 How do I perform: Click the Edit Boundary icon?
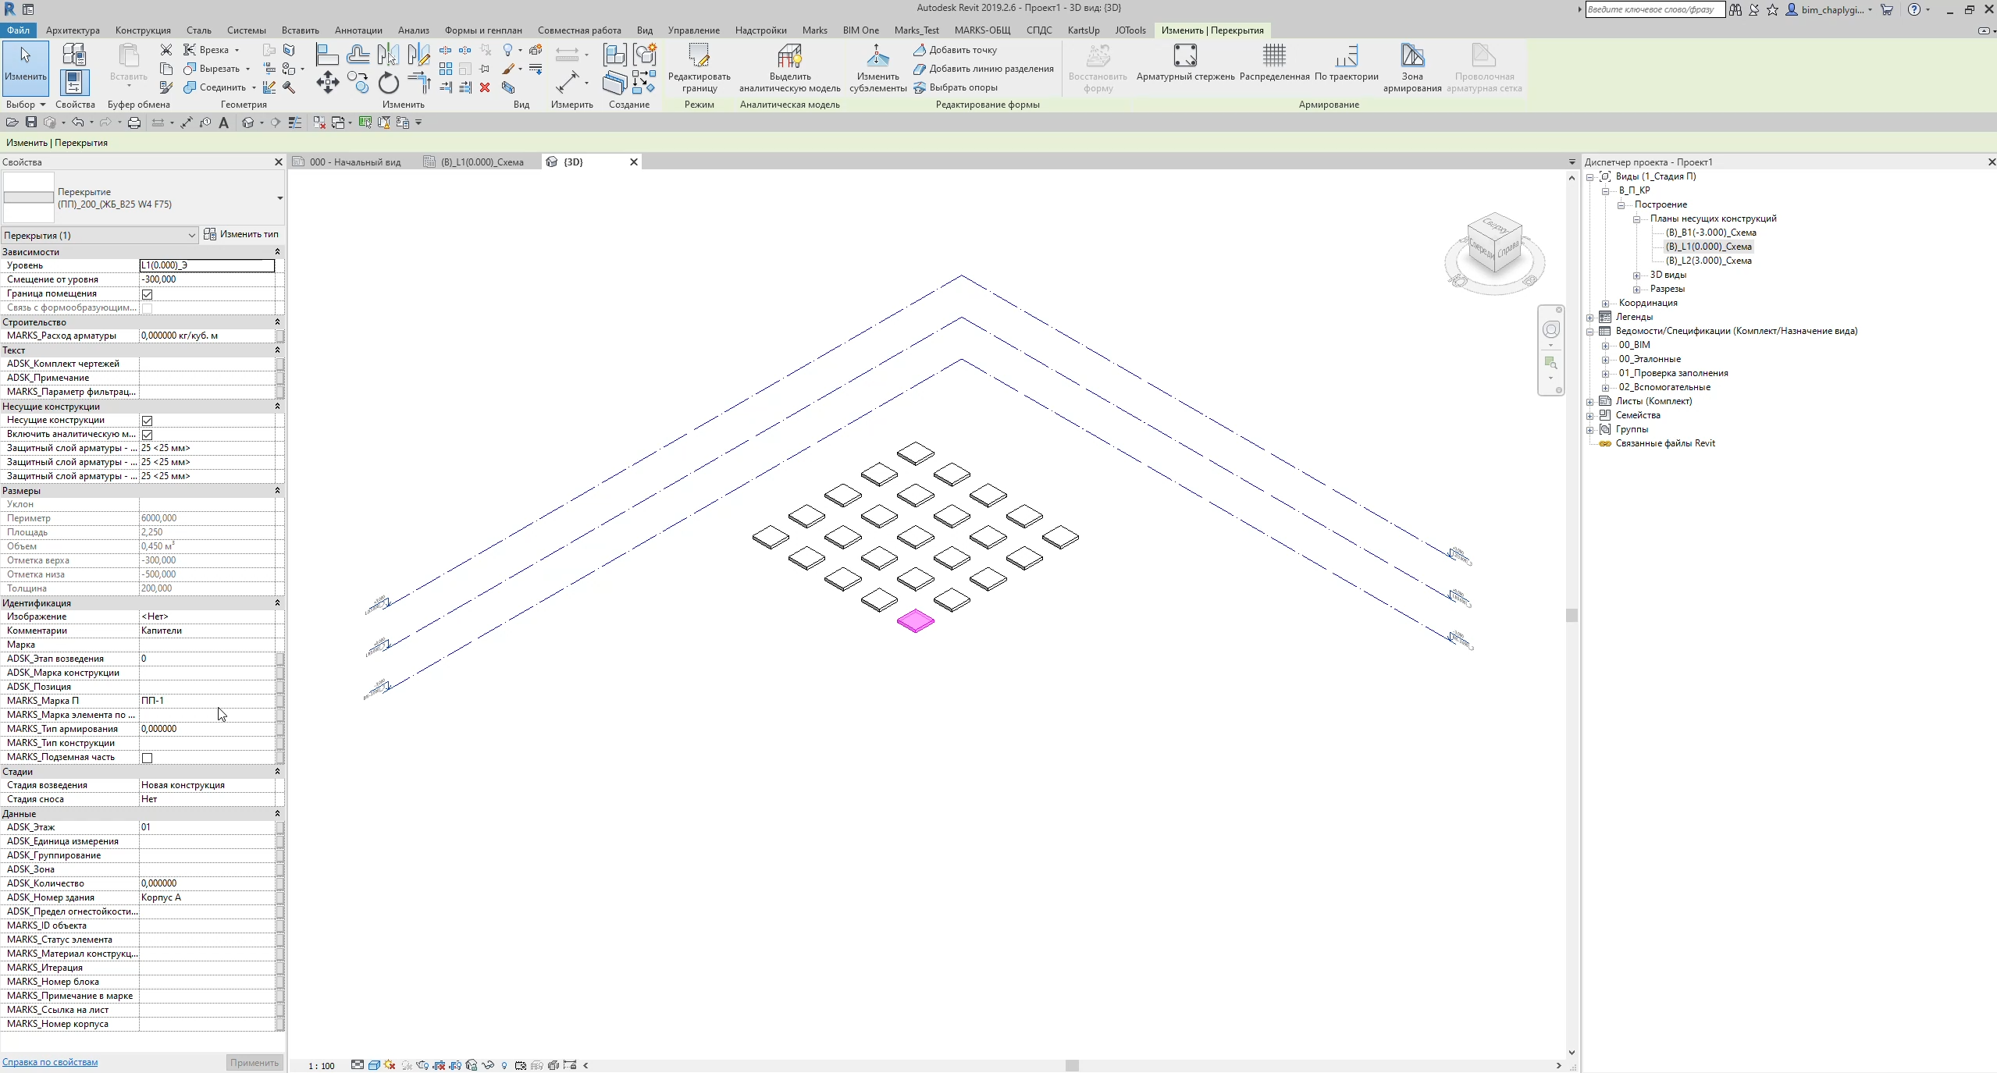(699, 55)
